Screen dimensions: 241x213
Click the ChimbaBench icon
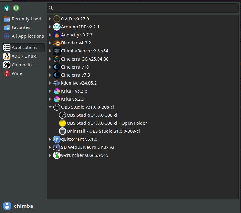[57, 51]
